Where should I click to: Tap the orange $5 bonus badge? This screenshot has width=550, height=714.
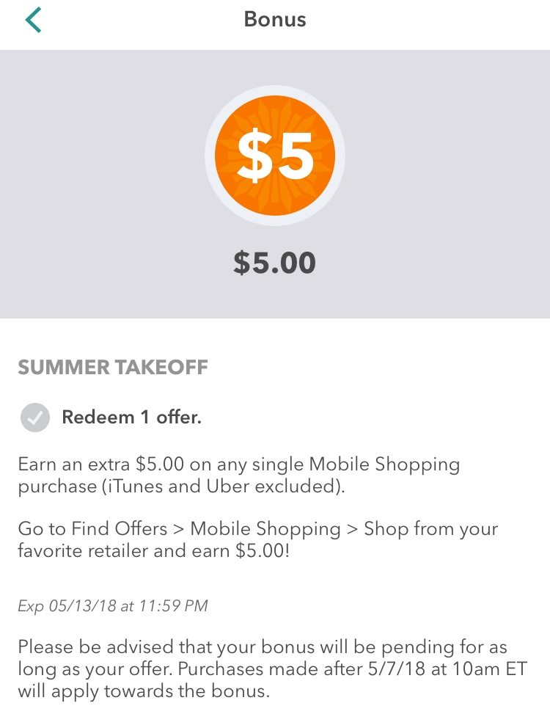(275, 156)
